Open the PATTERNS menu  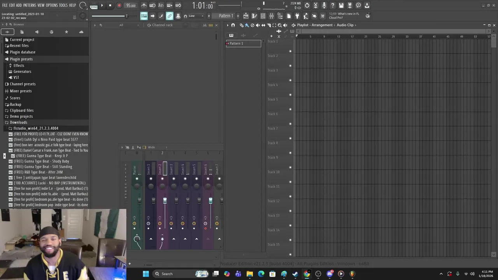pos(30,5)
